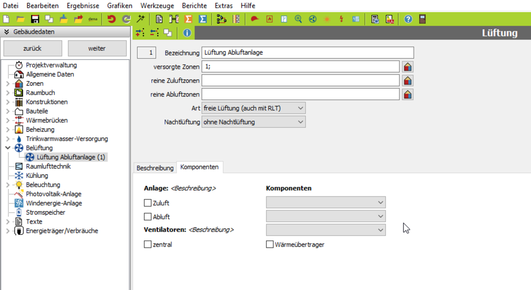Open the Nachtlüftung dropdown
Screen dimensions: 531x290
pos(254,122)
